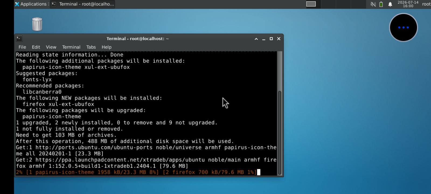Click the date and time clock
Viewport: 431px width, 194px height.
point(408,4)
